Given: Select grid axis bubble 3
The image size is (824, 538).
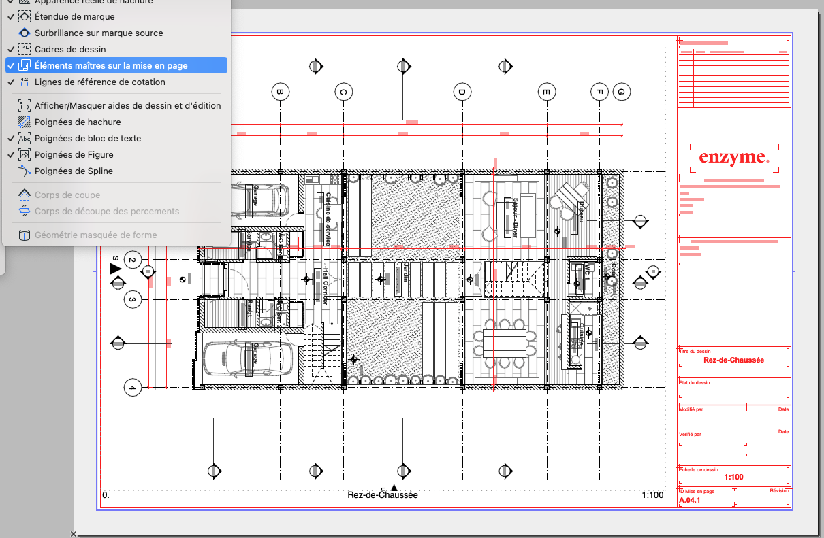Looking at the screenshot, I should 133,299.
